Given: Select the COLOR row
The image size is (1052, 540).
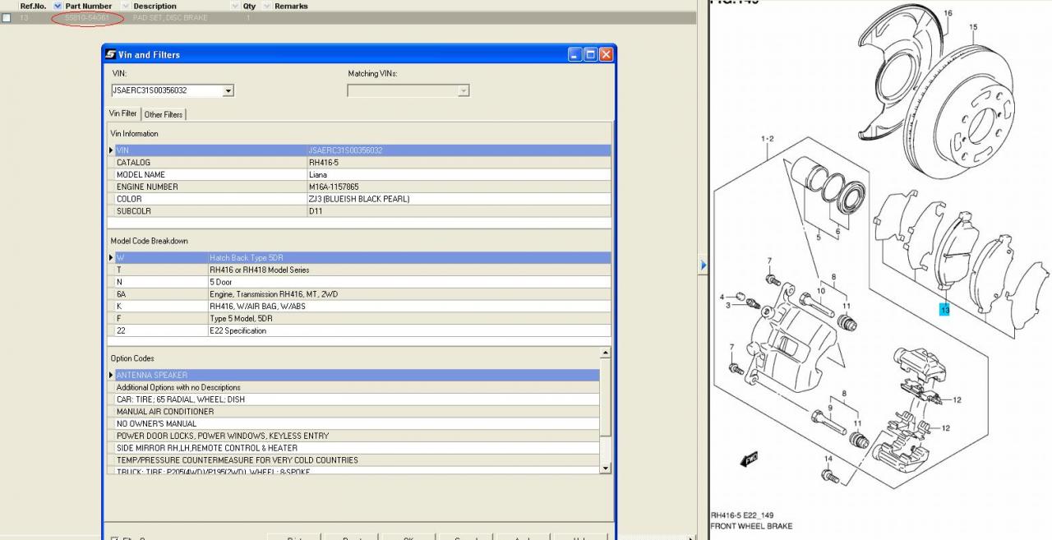Looking at the screenshot, I should pyautogui.click(x=359, y=199).
